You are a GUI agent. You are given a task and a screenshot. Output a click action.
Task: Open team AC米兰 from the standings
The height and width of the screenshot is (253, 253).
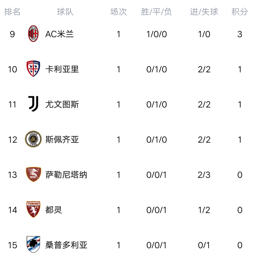click(x=59, y=34)
